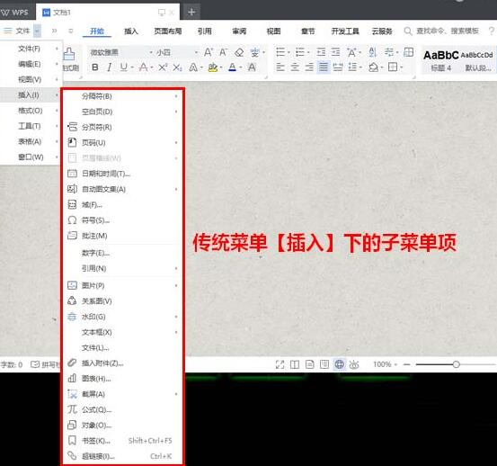497x466 pixels.
Task: Toggle spell check in the status bar
Action: (45, 364)
